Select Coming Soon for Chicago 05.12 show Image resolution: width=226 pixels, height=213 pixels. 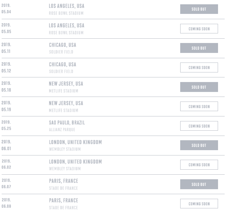(199, 67)
